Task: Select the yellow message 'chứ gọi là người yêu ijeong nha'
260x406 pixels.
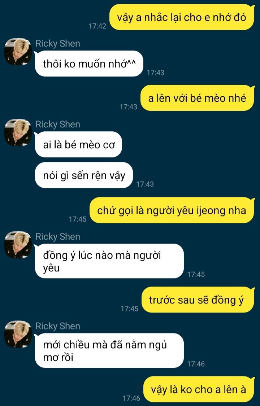Action: tap(172, 210)
